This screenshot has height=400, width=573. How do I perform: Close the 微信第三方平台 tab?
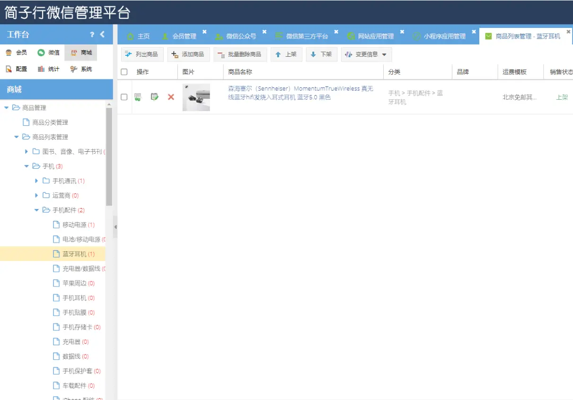tap(336, 32)
